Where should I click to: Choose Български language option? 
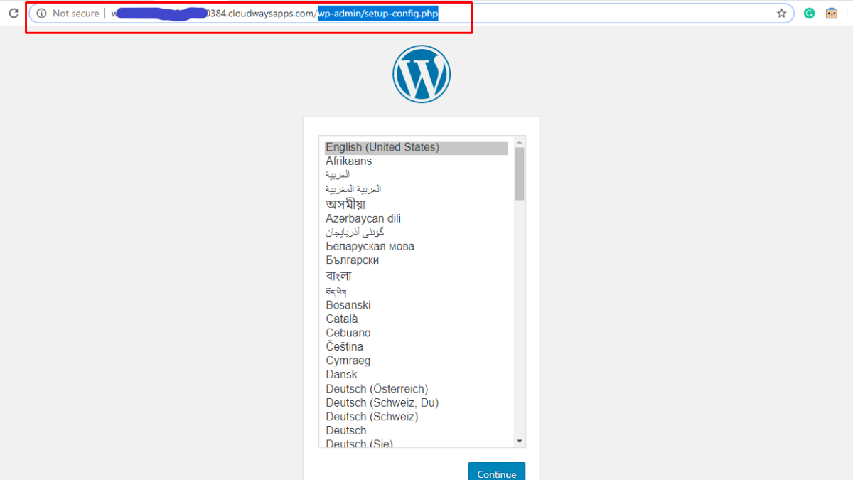click(417, 260)
